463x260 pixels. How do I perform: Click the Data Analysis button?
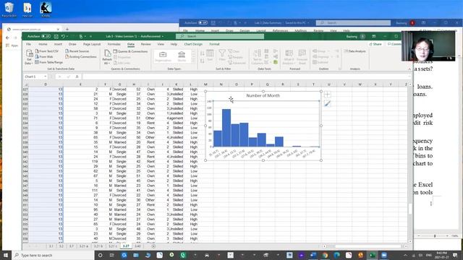355,51
